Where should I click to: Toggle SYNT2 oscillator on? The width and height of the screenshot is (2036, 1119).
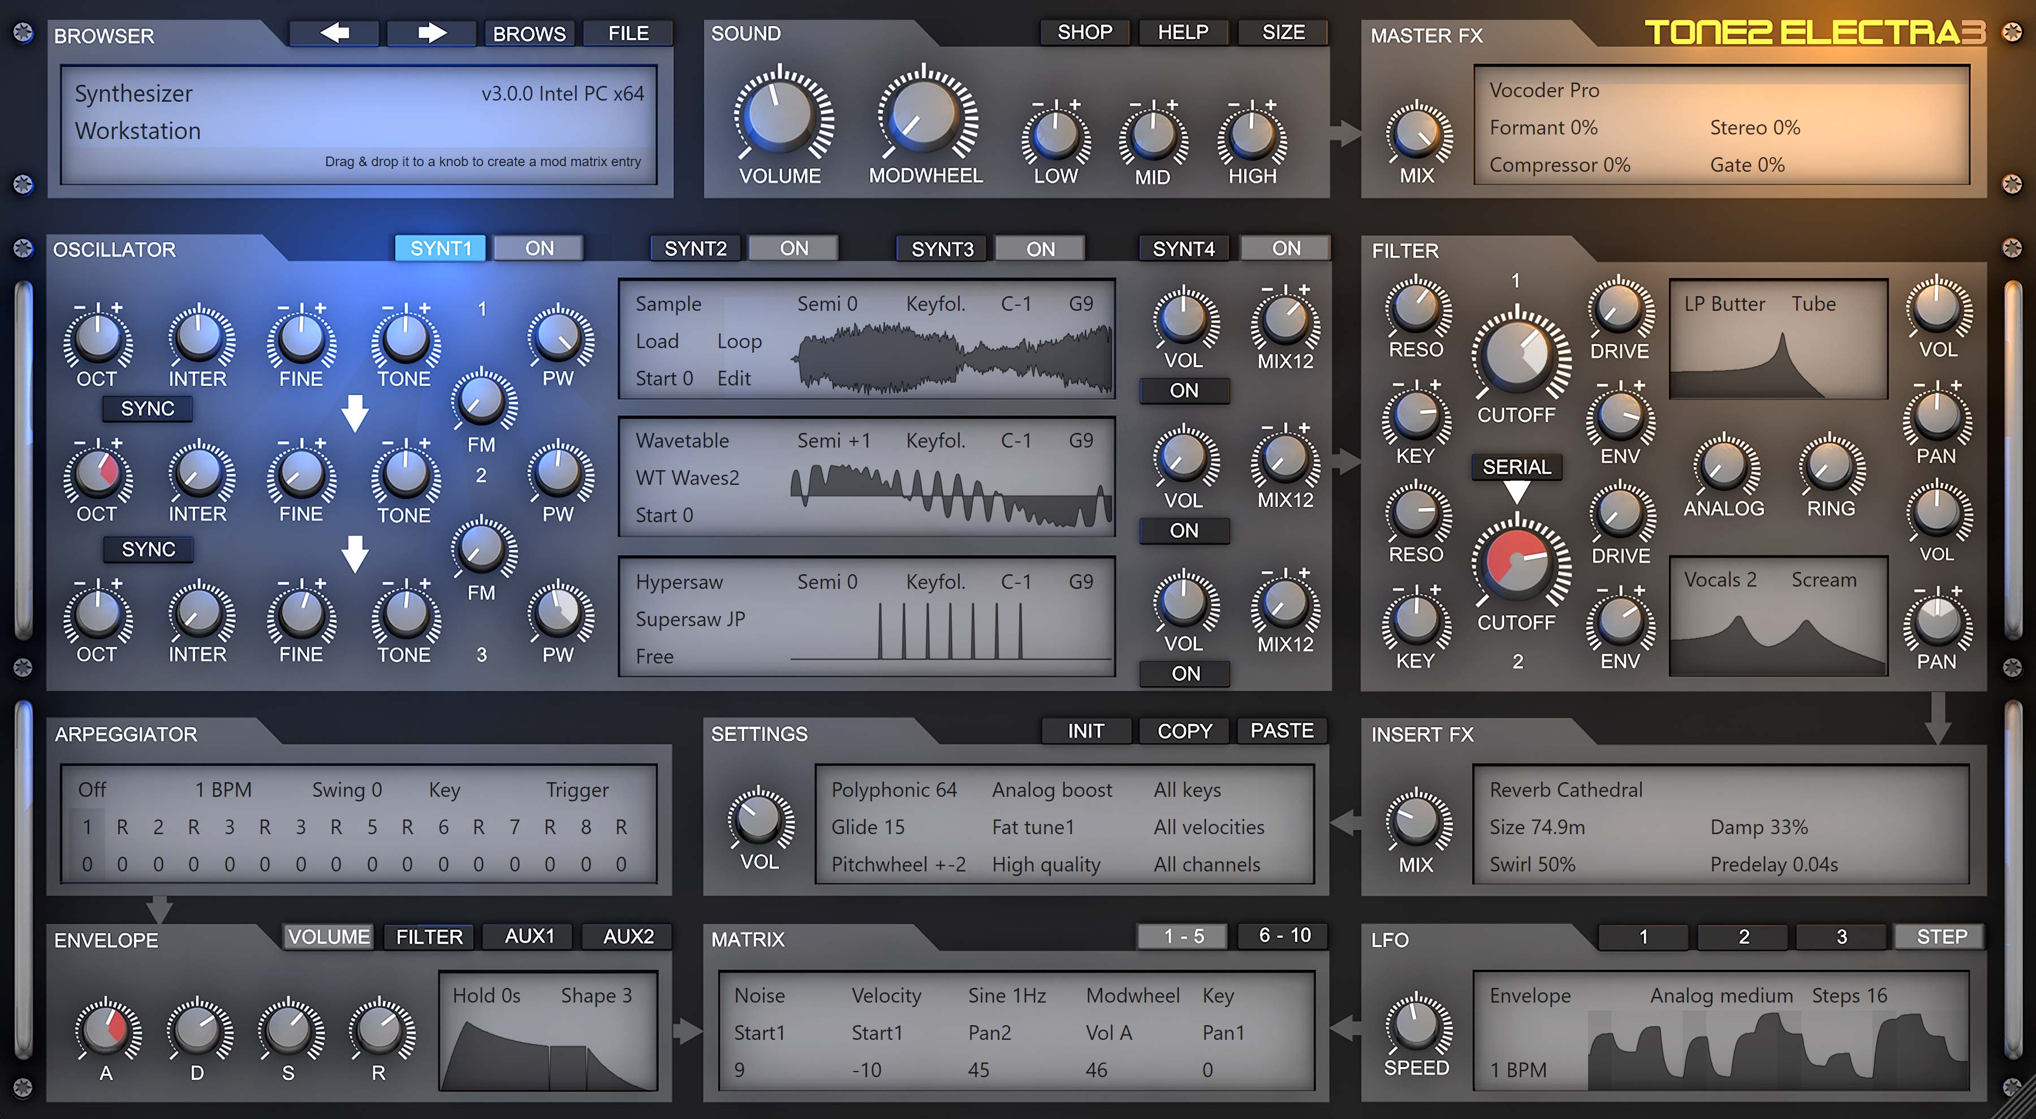[793, 247]
